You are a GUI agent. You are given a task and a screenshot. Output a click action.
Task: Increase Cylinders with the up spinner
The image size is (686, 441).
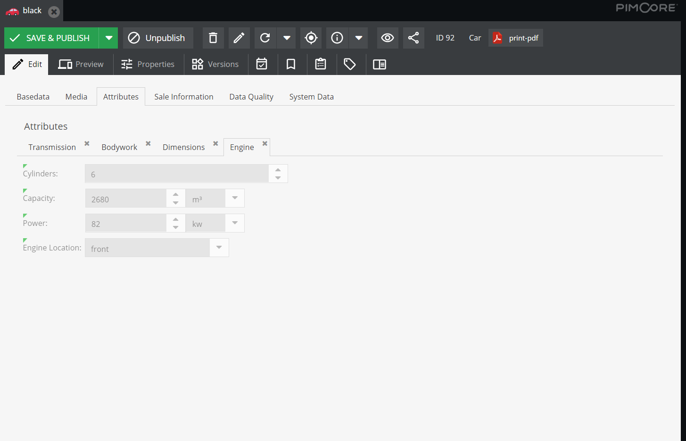(x=278, y=170)
